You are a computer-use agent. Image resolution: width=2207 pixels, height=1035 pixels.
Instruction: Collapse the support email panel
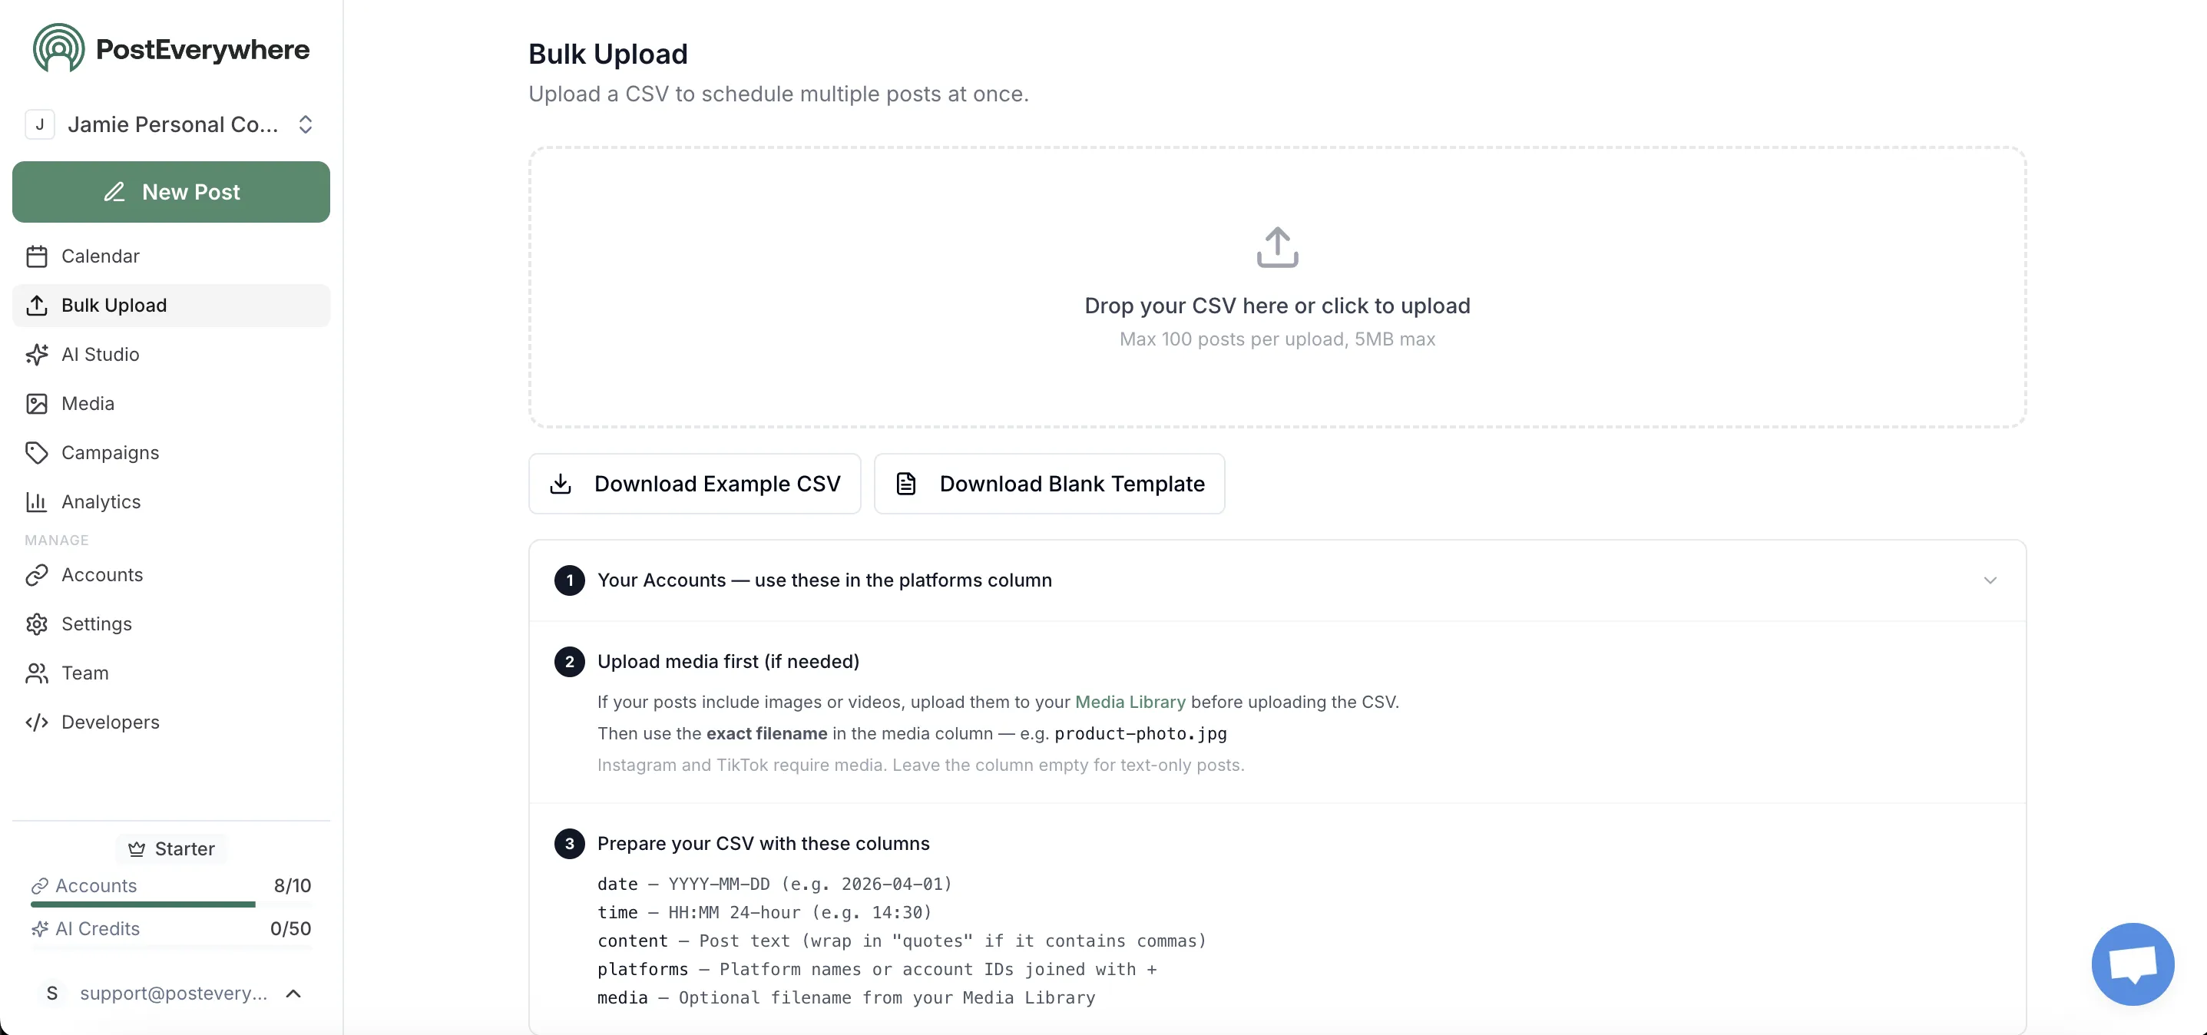tap(295, 994)
